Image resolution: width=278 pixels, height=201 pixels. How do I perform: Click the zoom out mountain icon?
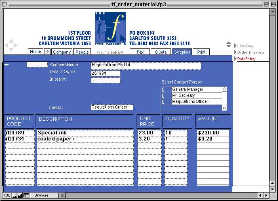point(15,195)
